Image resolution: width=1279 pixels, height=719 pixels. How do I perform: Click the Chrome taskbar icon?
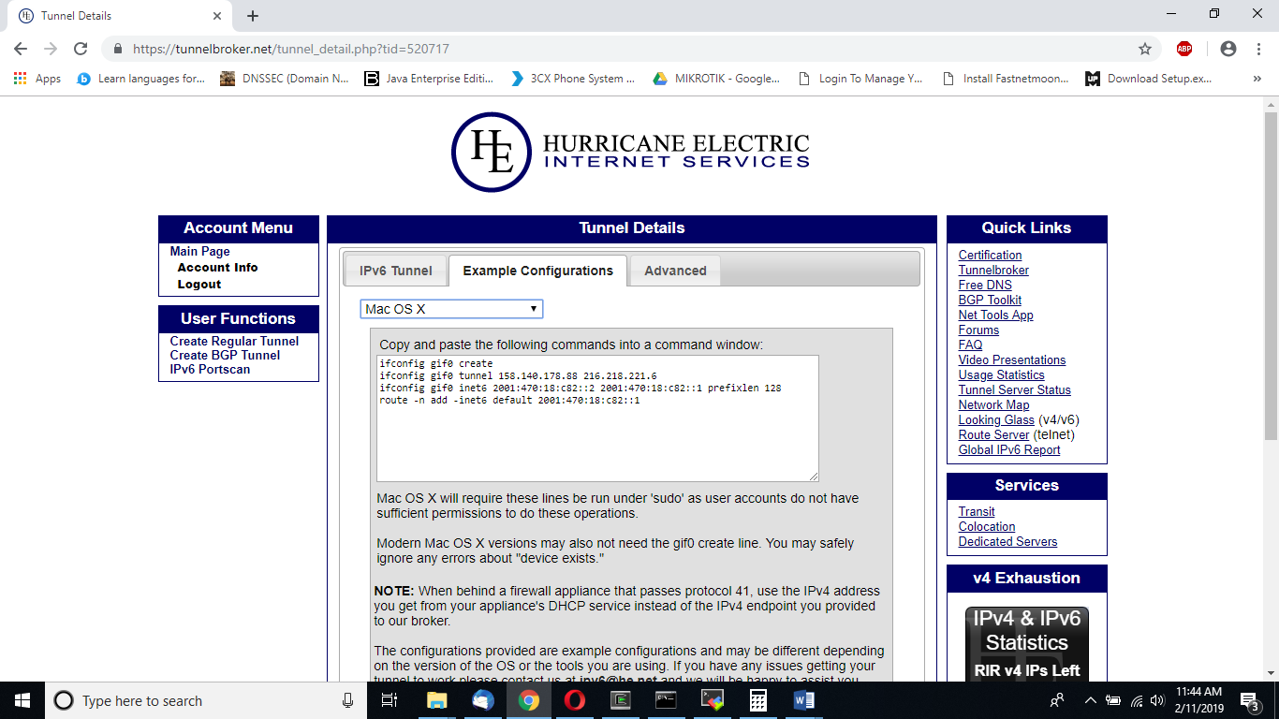click(x=529, y=700)
